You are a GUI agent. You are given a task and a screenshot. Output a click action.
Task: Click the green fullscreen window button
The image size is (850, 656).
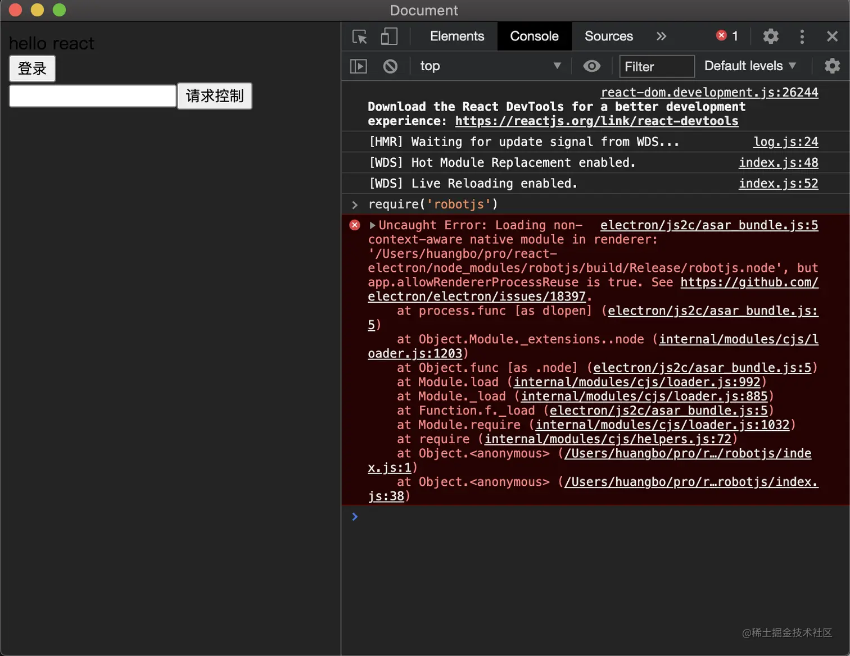coord(59,10)
